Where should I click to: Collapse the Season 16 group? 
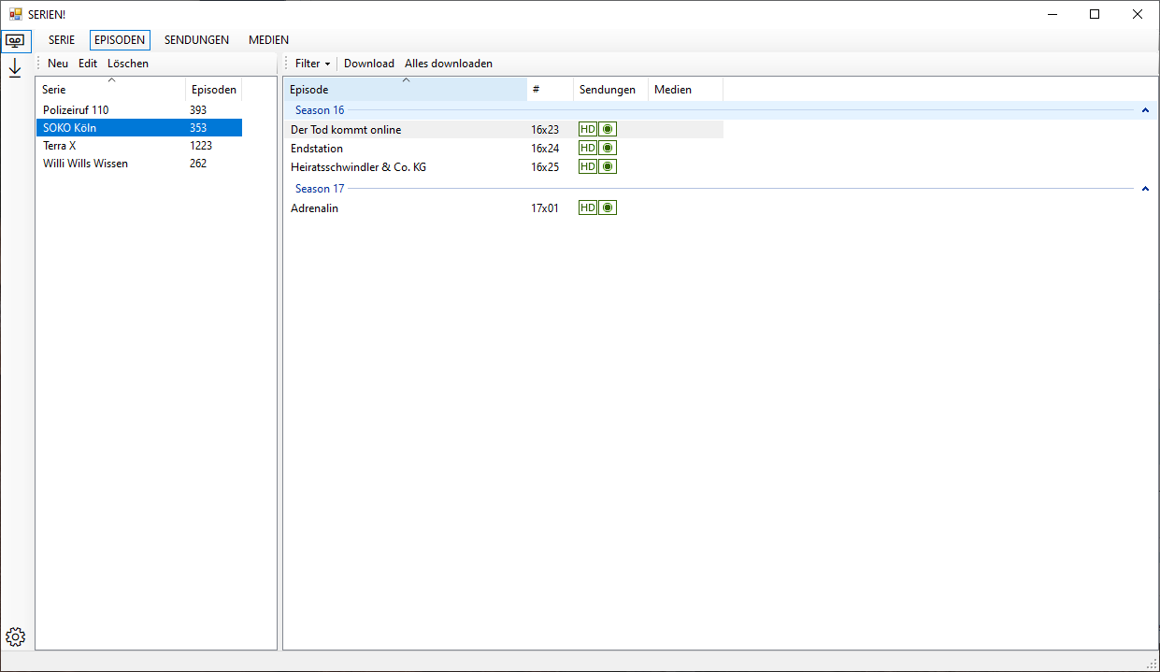point(1145,109)
